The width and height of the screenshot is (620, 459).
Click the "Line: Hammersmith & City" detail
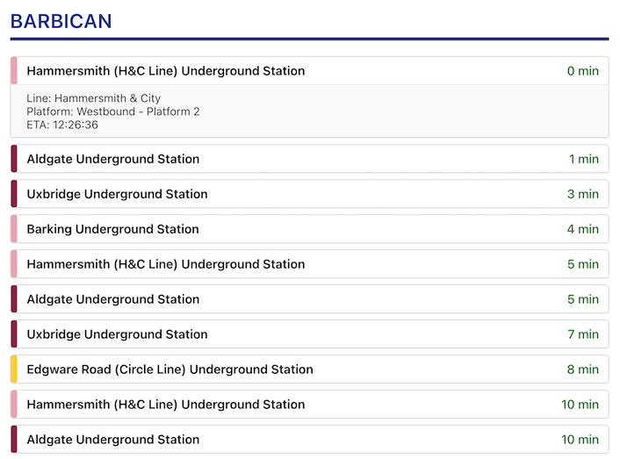(94, 98)
